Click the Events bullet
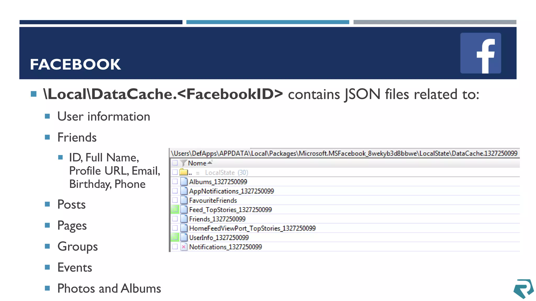Viewport: 536px width, 301px height. click(75, 268)
